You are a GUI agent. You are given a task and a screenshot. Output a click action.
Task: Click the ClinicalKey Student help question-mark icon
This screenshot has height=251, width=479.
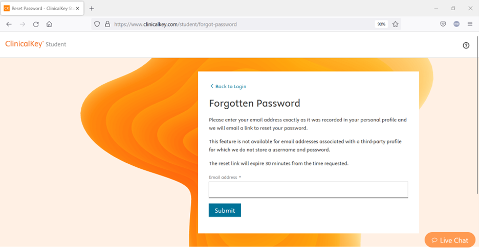click(x=466, y=45)
